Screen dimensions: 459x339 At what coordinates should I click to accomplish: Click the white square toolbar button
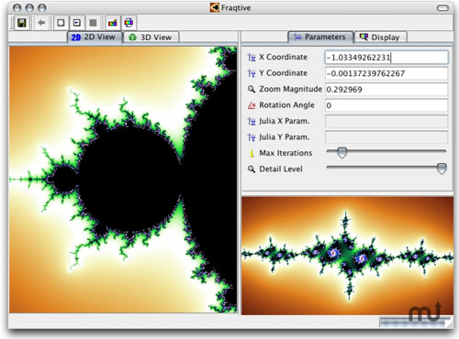(61, 23)
